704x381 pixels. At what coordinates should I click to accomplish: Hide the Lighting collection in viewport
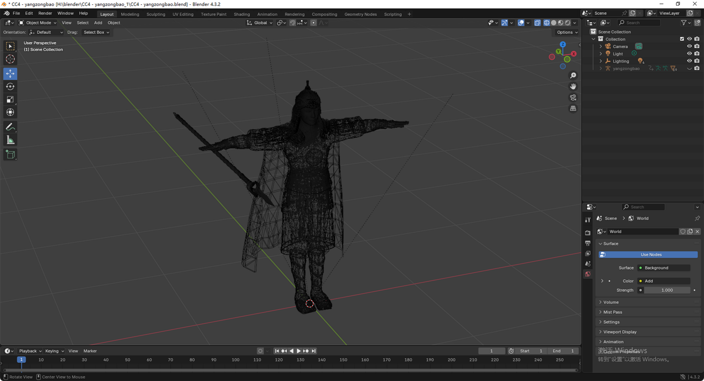coord(689,61)
